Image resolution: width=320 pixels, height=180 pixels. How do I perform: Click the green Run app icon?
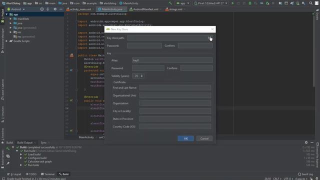pos(232,3)
